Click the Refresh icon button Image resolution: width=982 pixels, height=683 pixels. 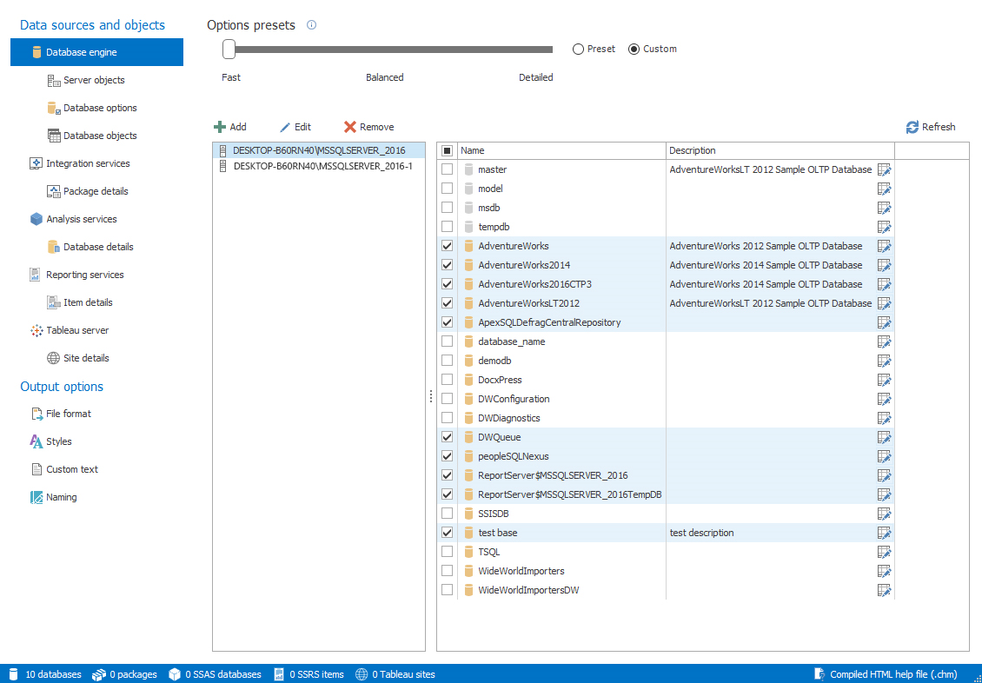tap(912, 127)
